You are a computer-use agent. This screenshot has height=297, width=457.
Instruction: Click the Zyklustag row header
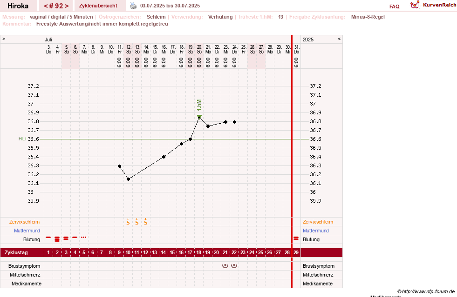click(16, 252)
